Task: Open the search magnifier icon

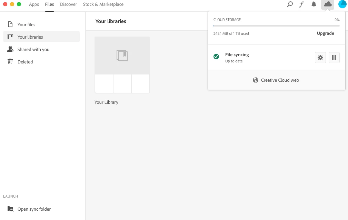Action: coord(290,4)
